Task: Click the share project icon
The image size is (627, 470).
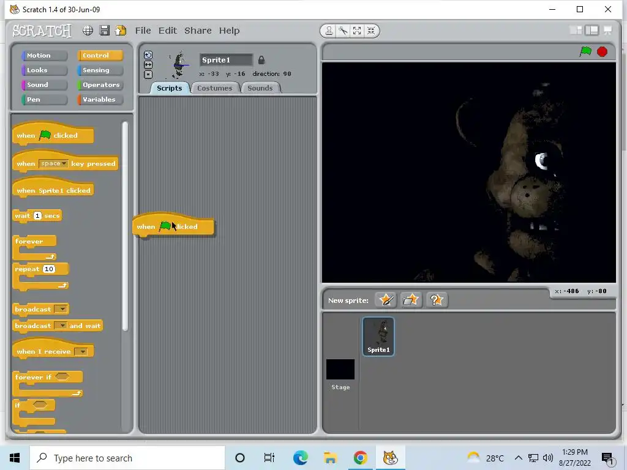Action: [121, 31]
